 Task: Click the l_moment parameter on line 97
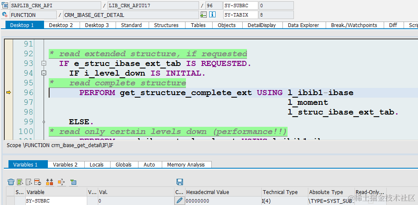[x=308, y=102]
